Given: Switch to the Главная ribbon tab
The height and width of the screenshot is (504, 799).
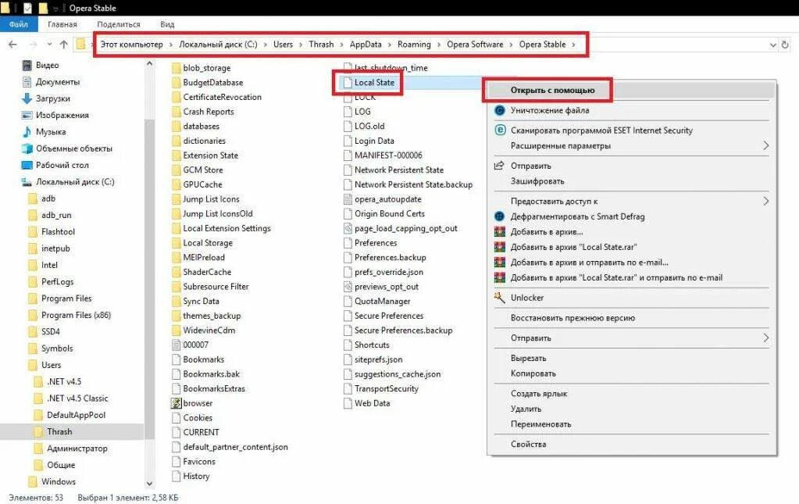Looking at the screenshot, I should 62,24.
